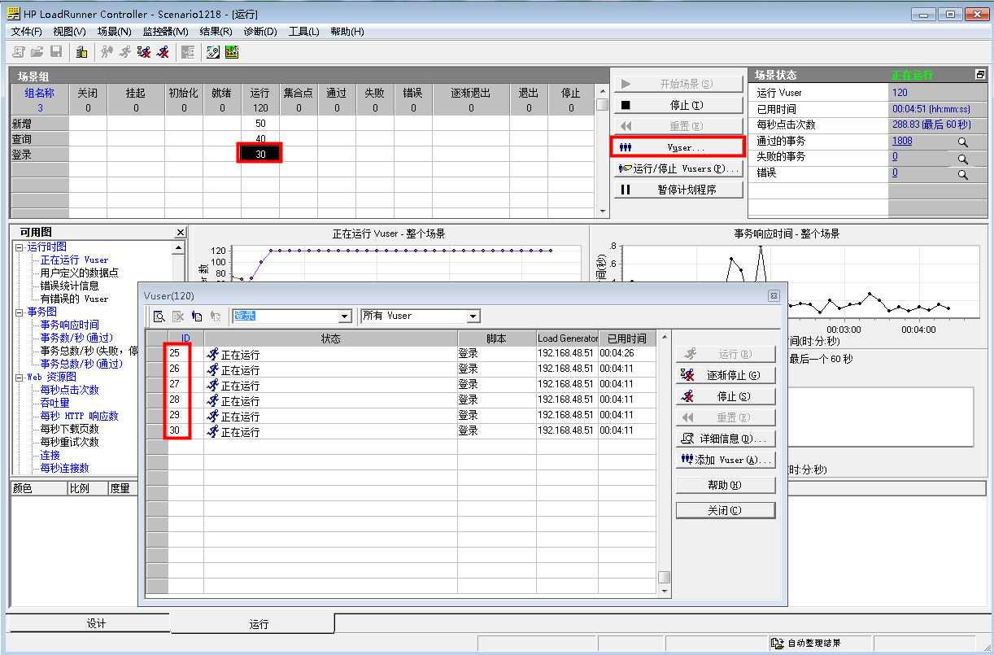
Task: Click the 场景组 grid vertical scrollbar
Action: tap(602, 151)
